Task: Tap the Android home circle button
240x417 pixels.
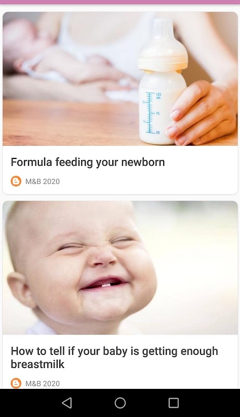Action: click(120, 403)
